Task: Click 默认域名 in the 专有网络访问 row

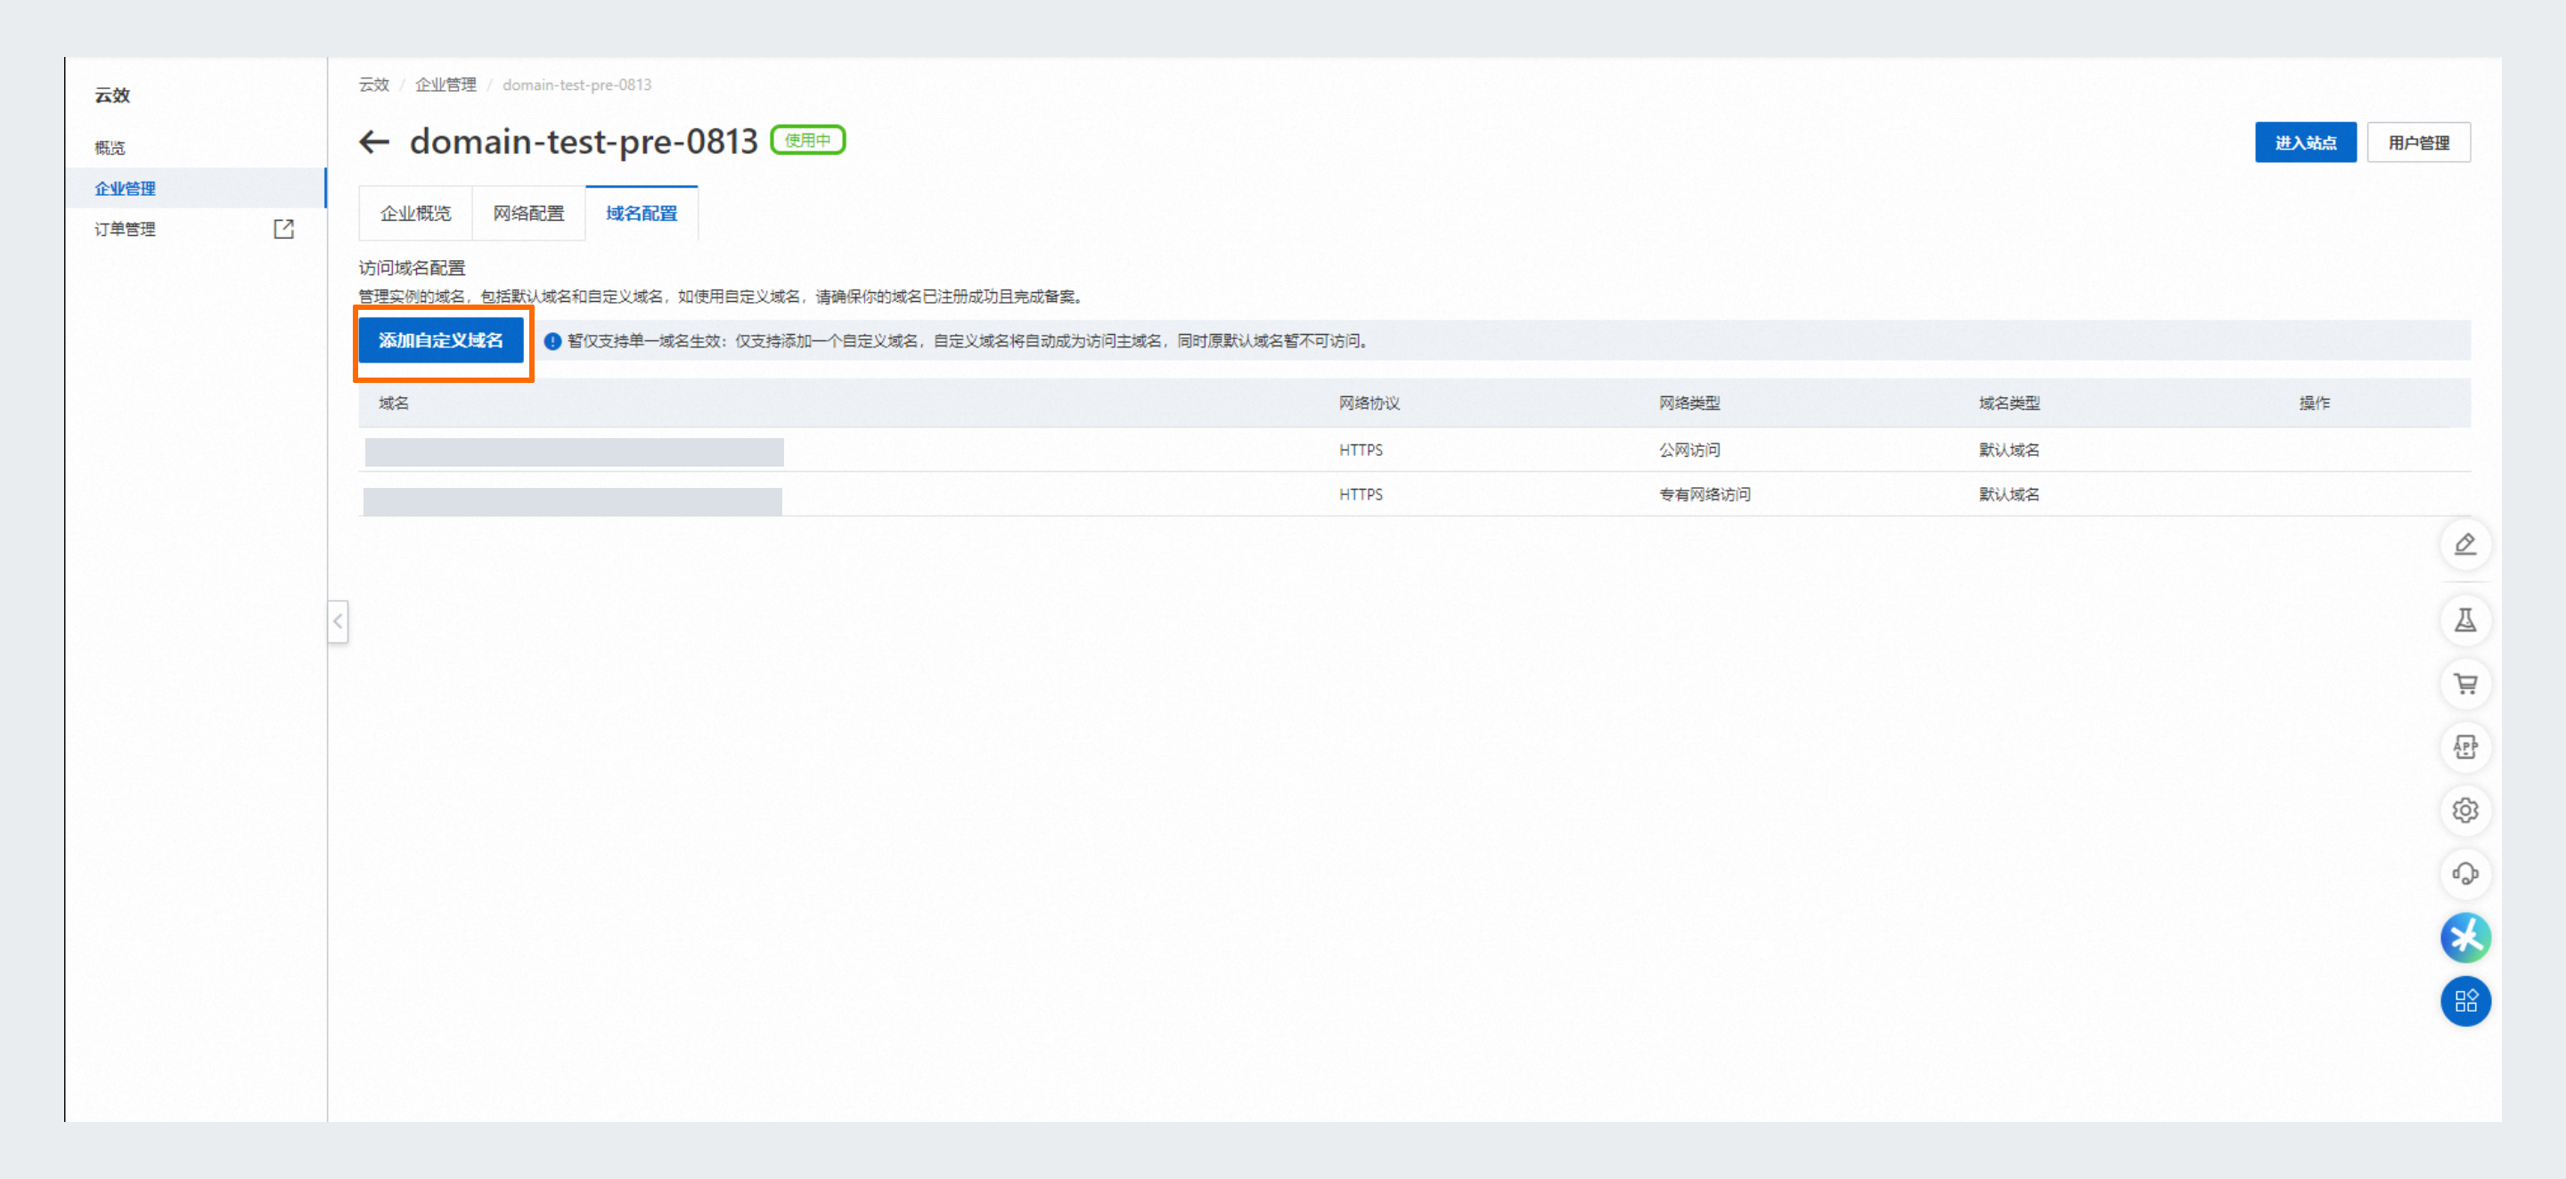Action: (2009, 495)
